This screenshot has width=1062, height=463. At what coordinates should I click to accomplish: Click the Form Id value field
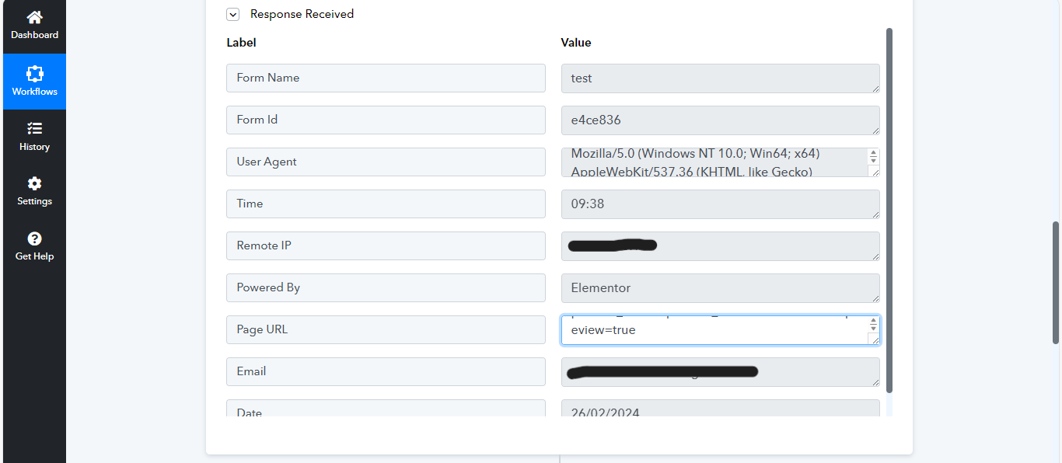721,120
